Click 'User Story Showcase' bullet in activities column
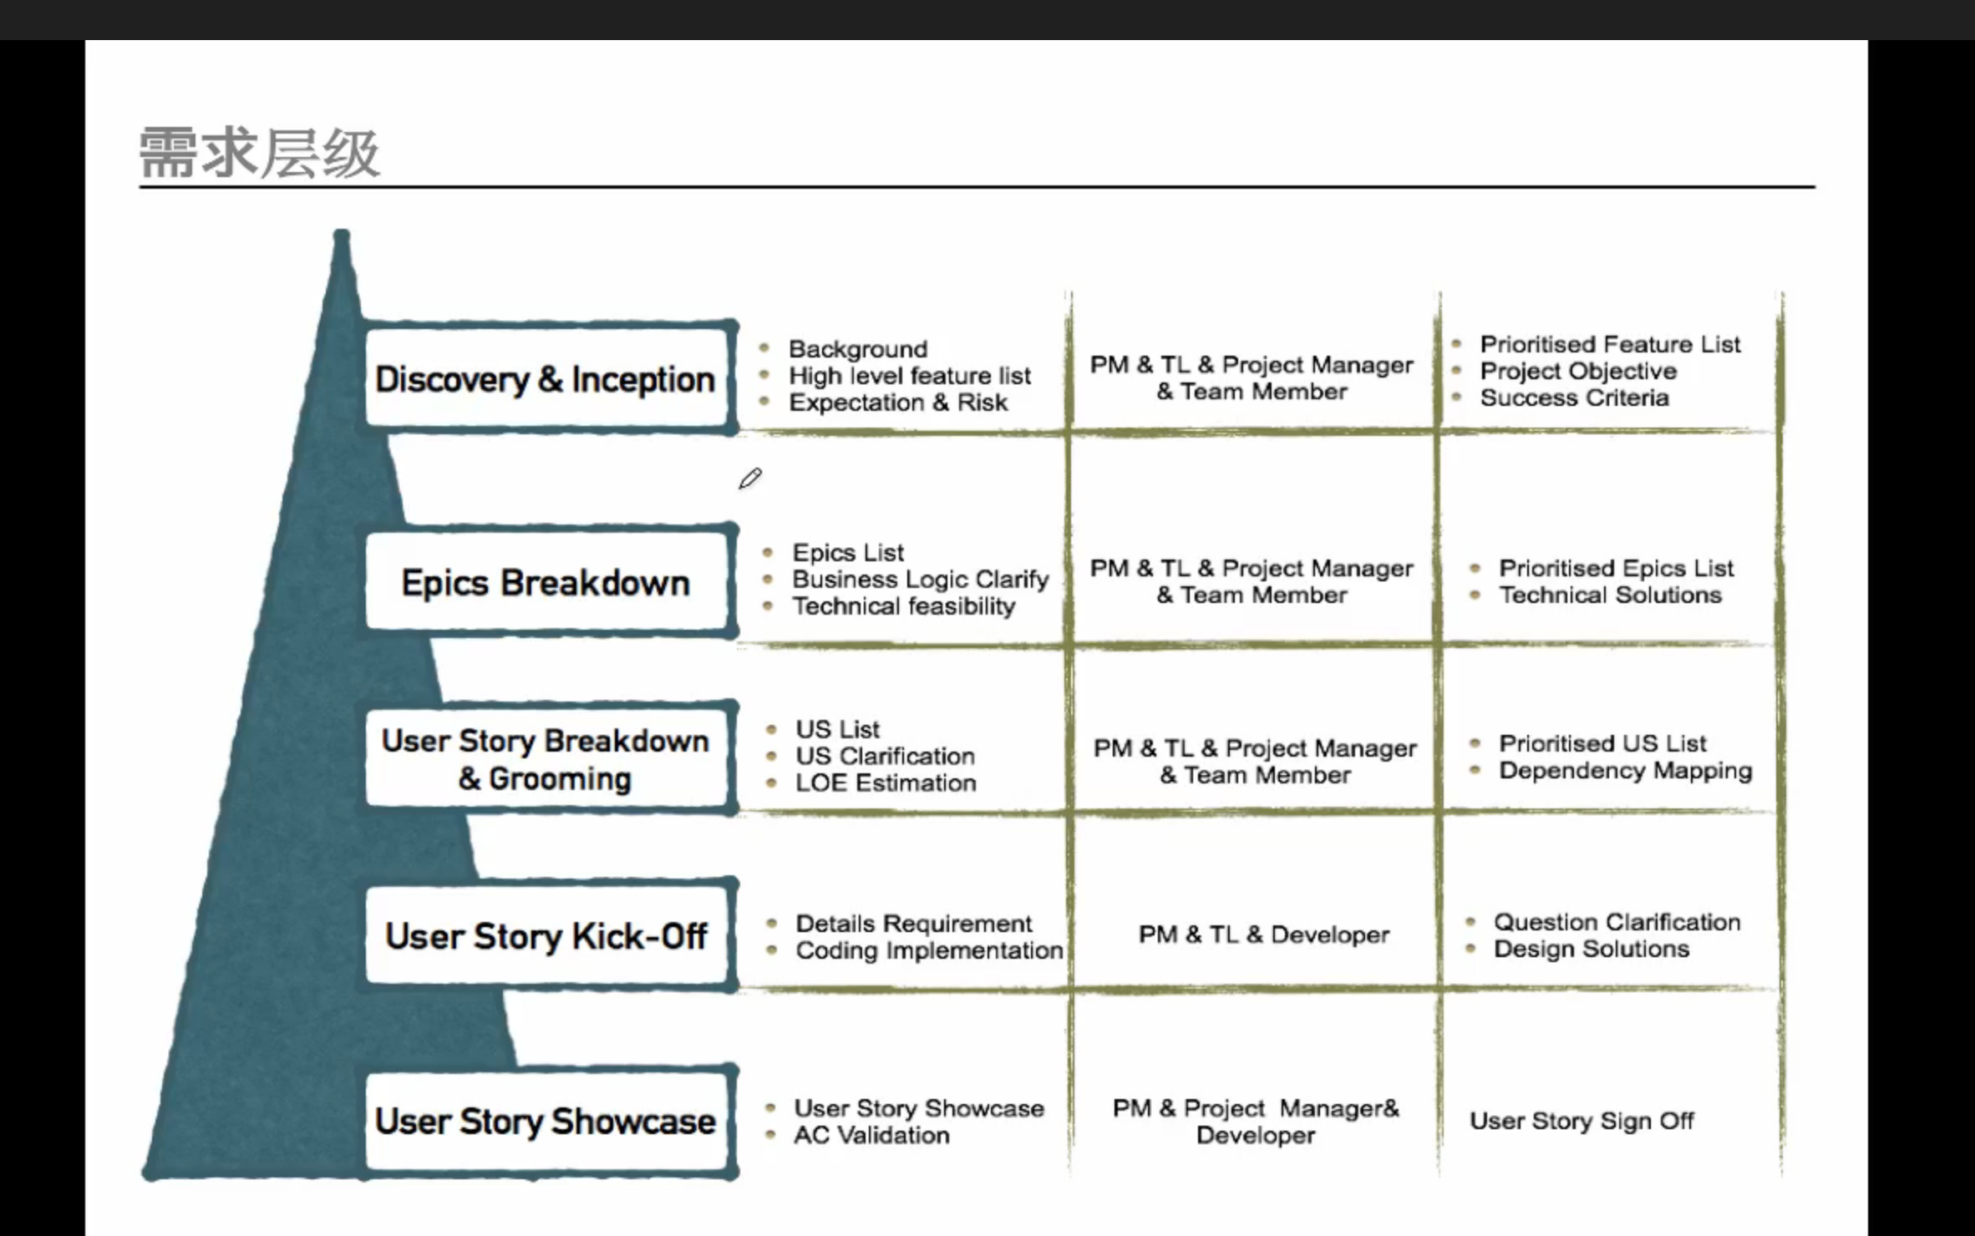 pyautogui.click(x=919, y=1108)
